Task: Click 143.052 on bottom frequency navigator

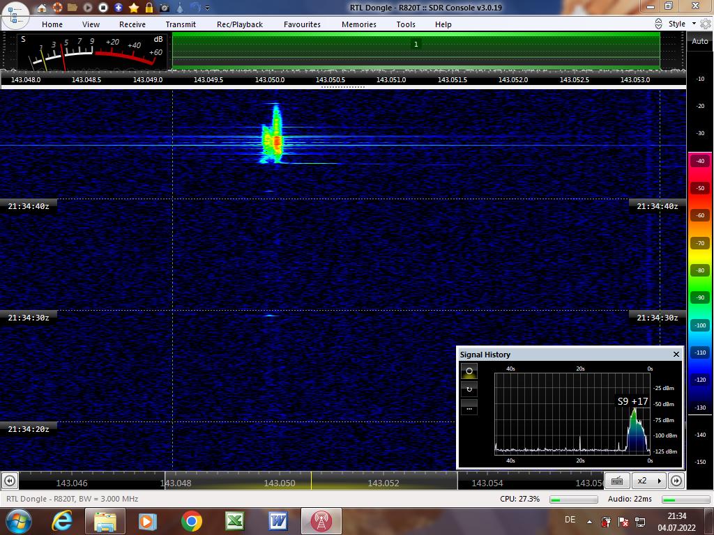Action: tap(383, 483)
